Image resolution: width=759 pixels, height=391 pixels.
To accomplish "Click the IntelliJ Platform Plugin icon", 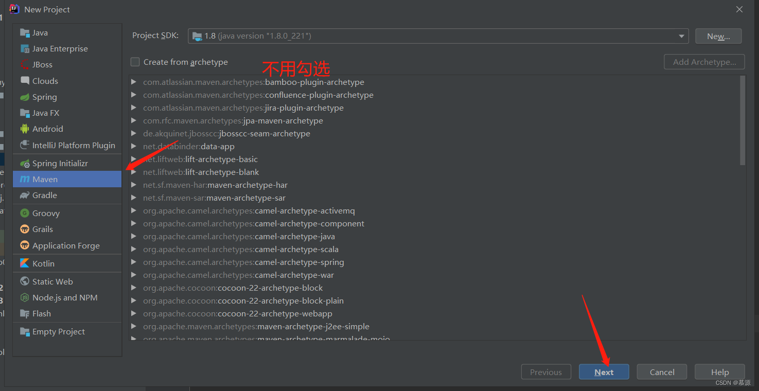I will [25, 146].
